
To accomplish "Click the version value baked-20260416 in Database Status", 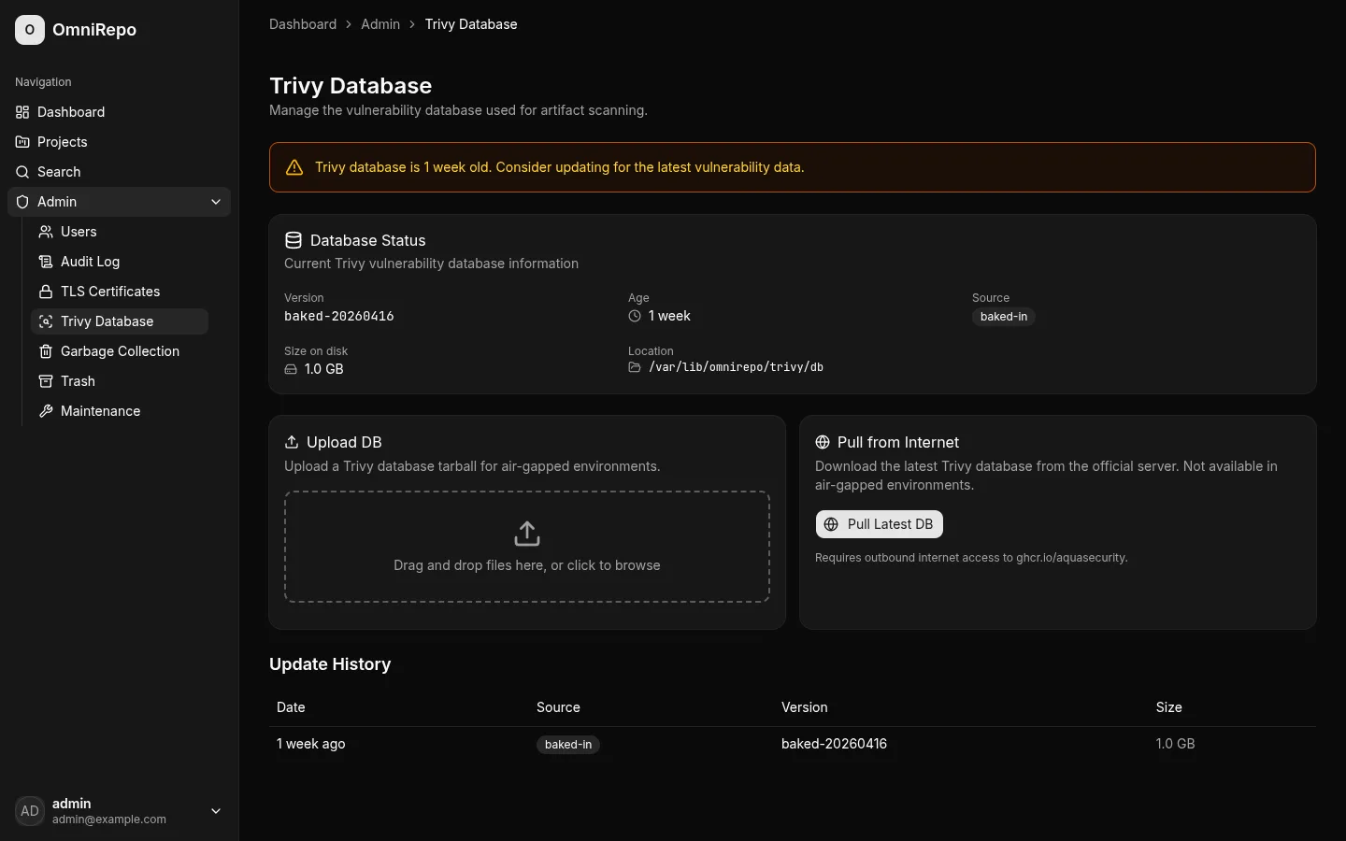I will (x=339, y=317).
